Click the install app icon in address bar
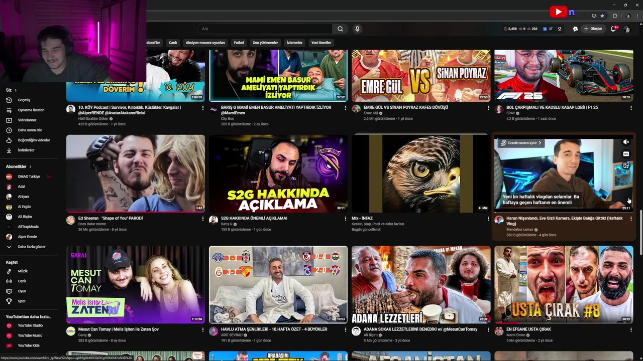 594,16
